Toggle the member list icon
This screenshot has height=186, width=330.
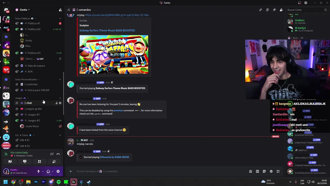click(281, 10)
